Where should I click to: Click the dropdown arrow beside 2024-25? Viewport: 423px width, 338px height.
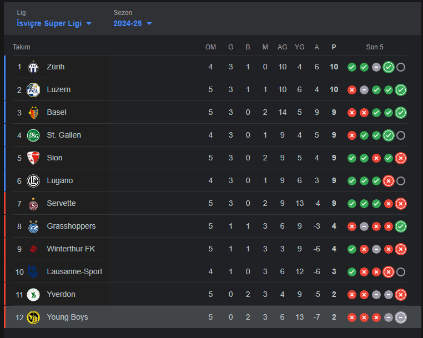(149, 23)
